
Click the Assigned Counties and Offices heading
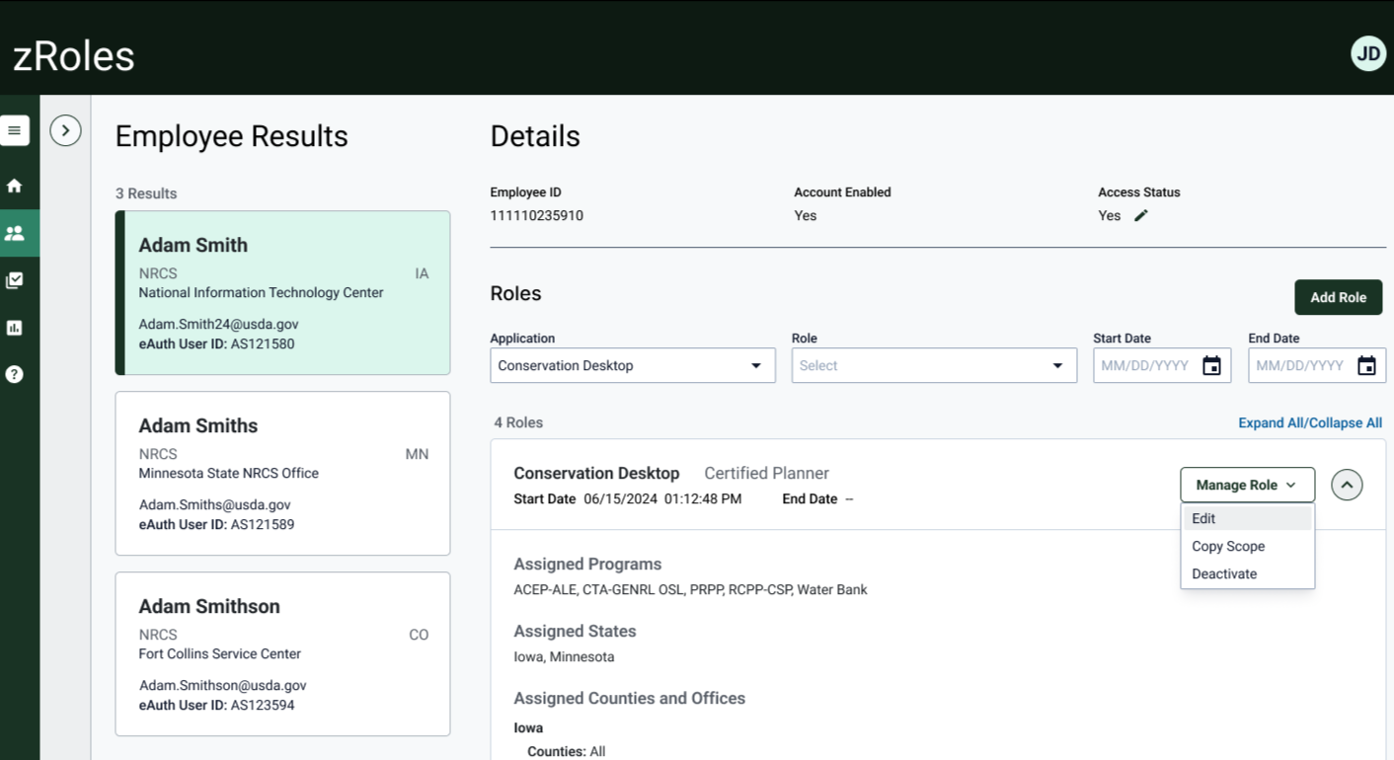click(629, 698)
